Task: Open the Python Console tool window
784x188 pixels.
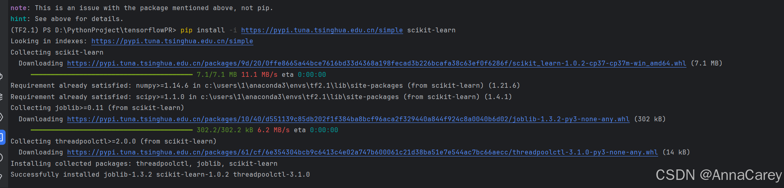Action: pos(1,76)
